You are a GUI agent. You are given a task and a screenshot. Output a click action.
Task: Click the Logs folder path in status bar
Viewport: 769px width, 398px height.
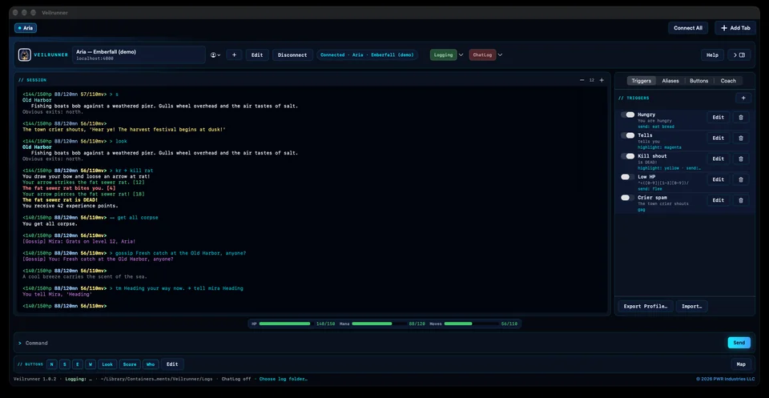coord(157,379)
